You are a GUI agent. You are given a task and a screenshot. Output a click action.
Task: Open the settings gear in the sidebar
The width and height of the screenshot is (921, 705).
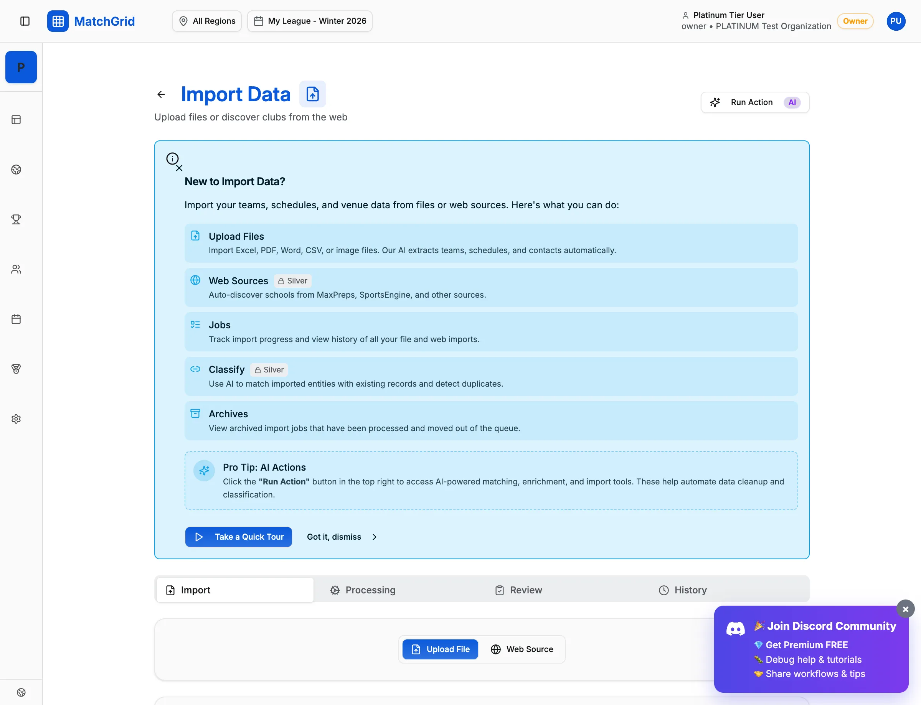(x=16, y=418)
